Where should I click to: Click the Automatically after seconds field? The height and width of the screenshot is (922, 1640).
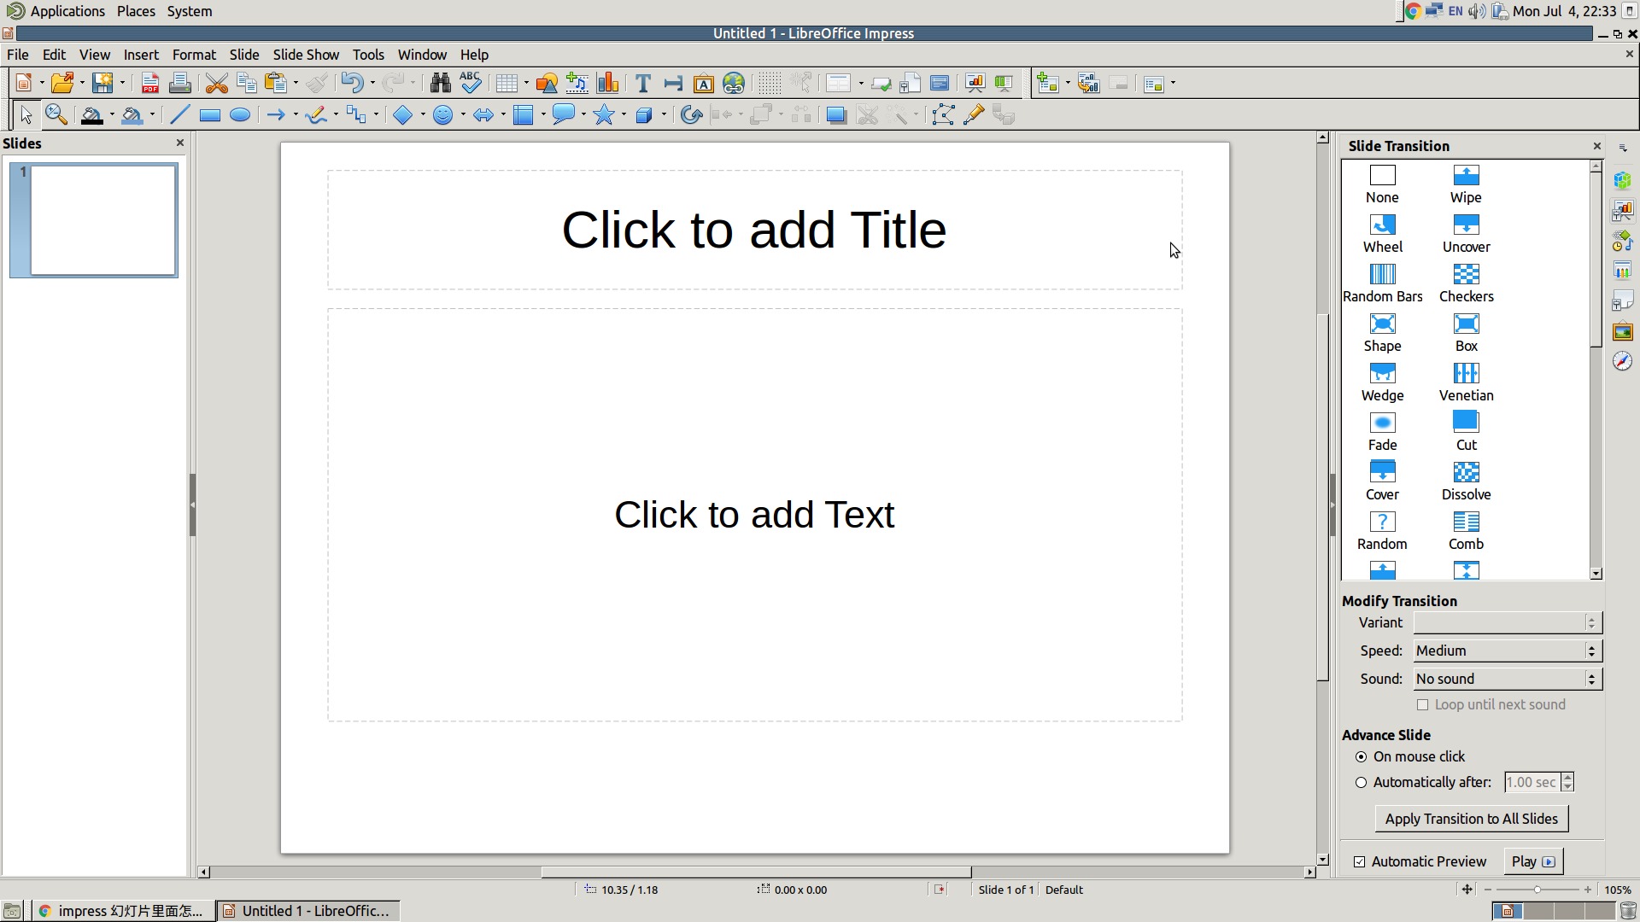coord(1532,783)
